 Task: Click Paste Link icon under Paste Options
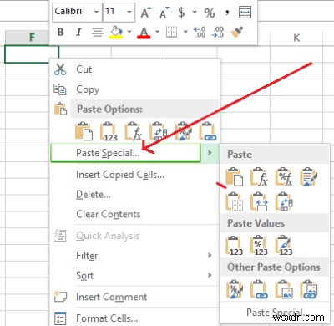pos(208,131)
